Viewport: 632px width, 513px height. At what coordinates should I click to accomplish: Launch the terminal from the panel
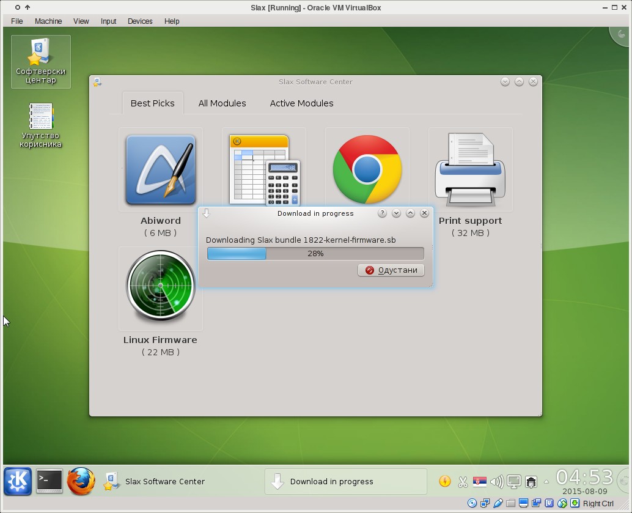tap(49, 481)
